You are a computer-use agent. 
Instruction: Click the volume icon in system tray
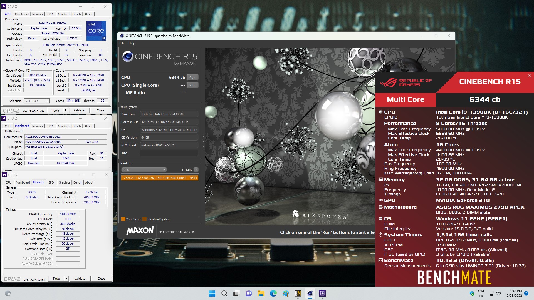tap(498, 293)
